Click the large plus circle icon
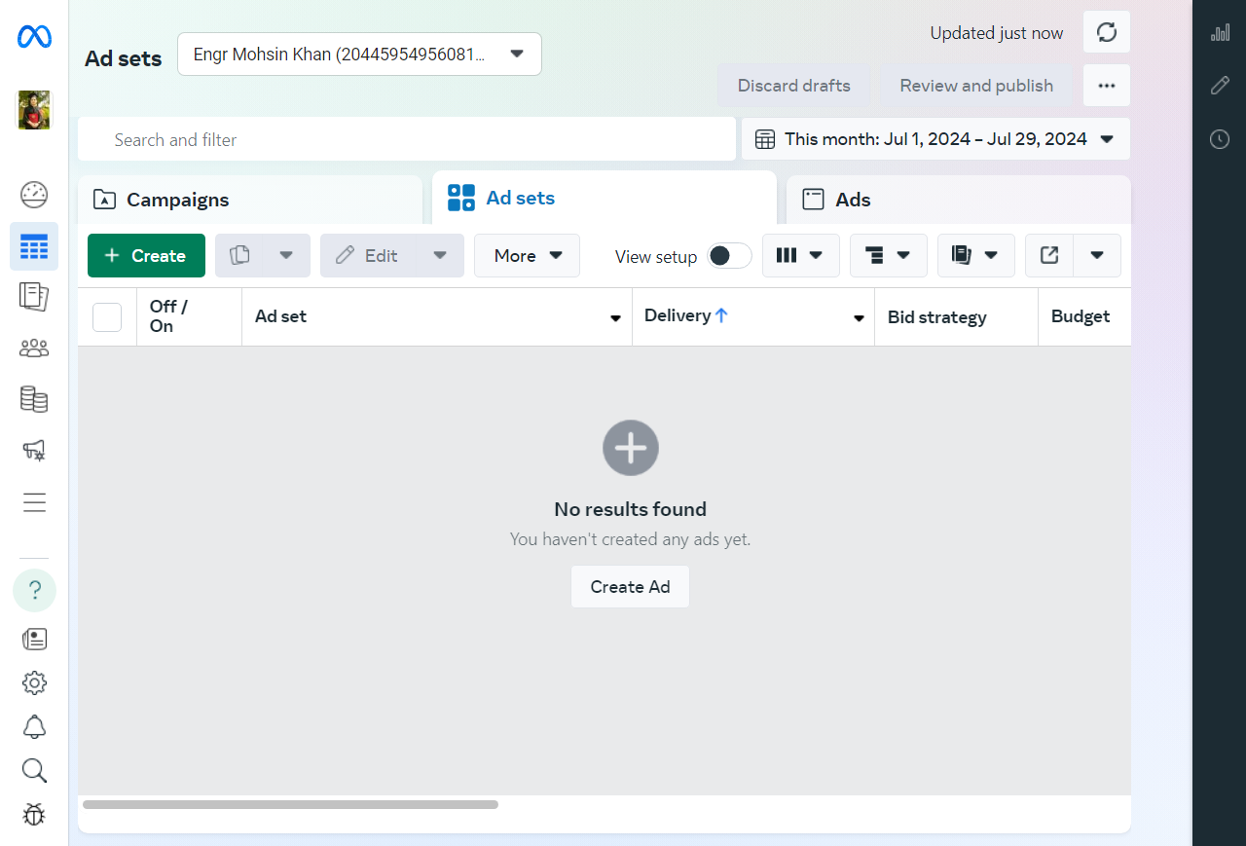 pos(631,448)
